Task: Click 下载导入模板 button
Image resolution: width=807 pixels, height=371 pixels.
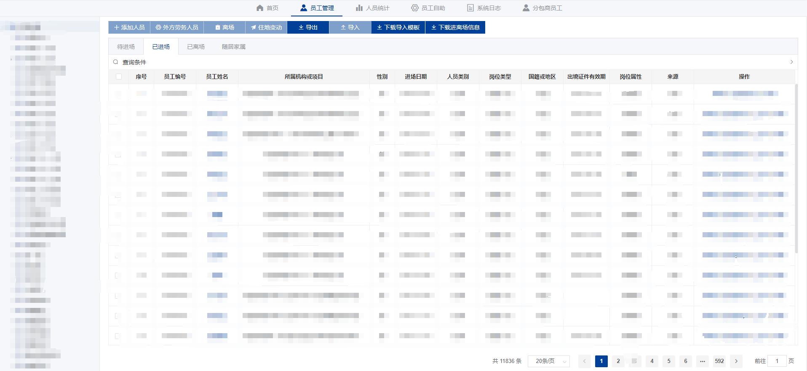Action: 398,27
